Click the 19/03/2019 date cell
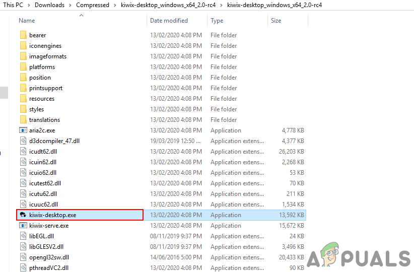Viewport: 414px width, 272px height. 175,141
